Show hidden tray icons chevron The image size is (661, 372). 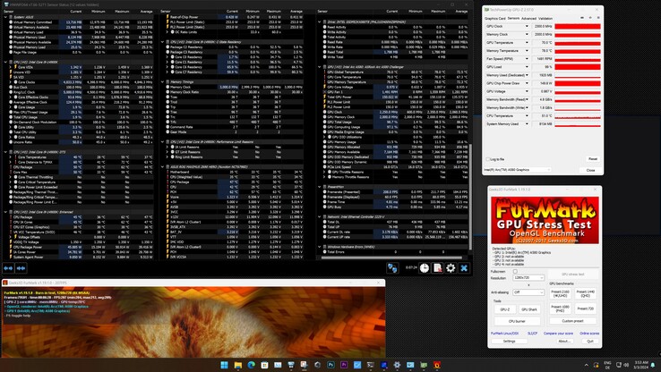pyautogui.click(x=586, y=365)
